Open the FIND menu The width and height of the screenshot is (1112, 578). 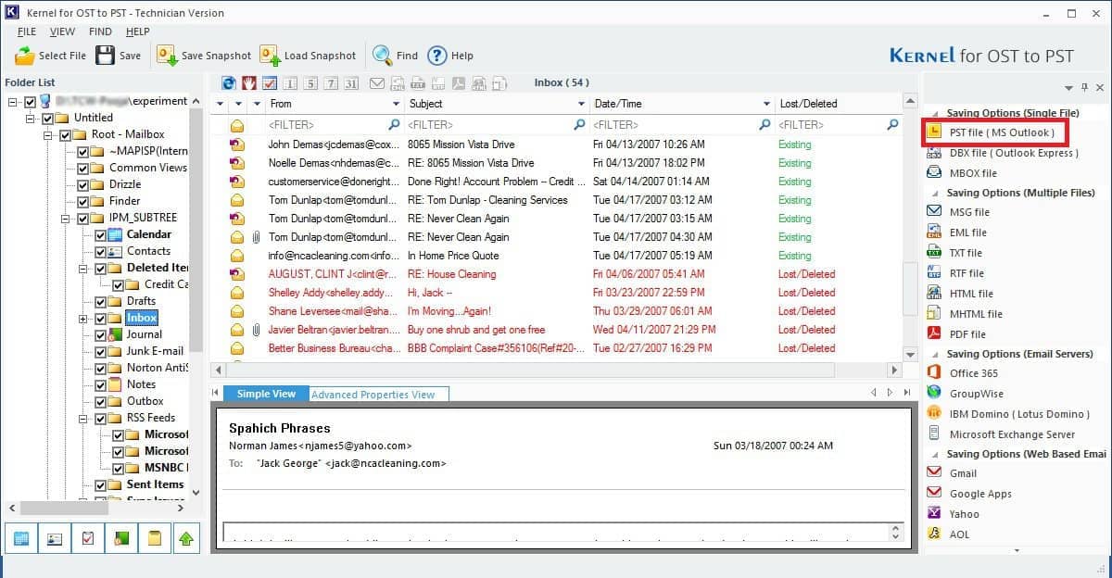[100, 31]
